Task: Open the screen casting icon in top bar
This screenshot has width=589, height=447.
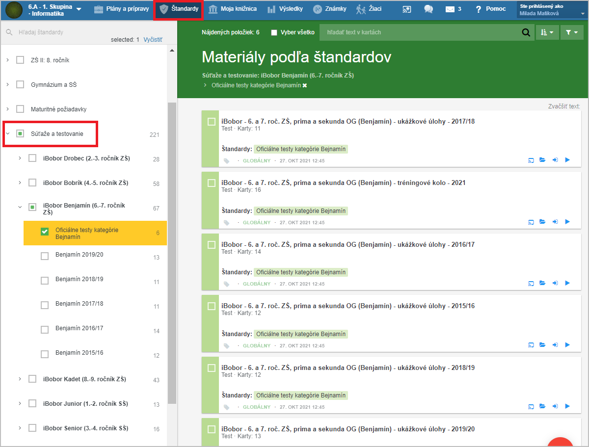Action: pos(406,9)
